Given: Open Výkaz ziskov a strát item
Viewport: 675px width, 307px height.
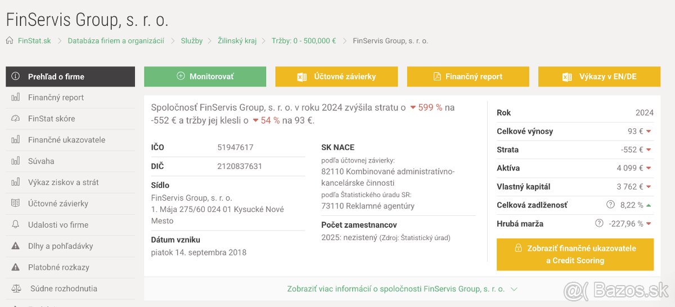Looking at the screenshot, I should point(70,182).
